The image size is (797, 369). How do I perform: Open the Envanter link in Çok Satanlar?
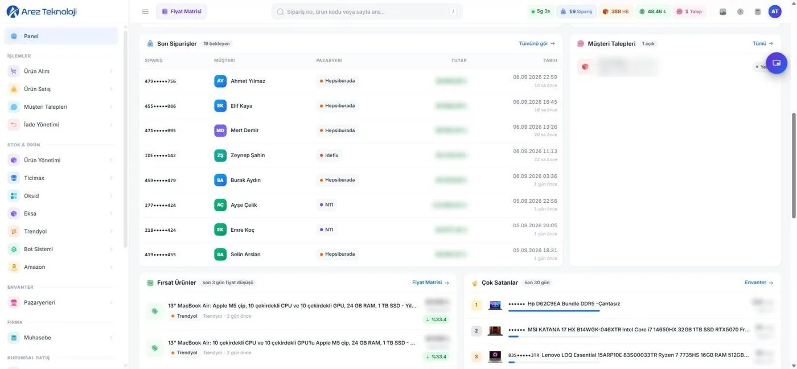[x=759, y=282]
